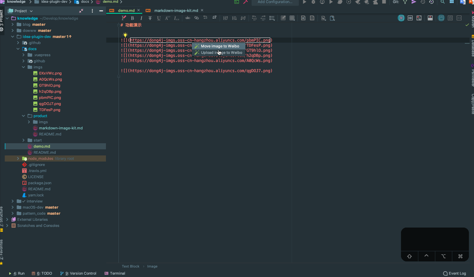Switch to the markdown-image-kit.md tab
Viewport: 474px width, 277px height.
[x=176, y=10]
